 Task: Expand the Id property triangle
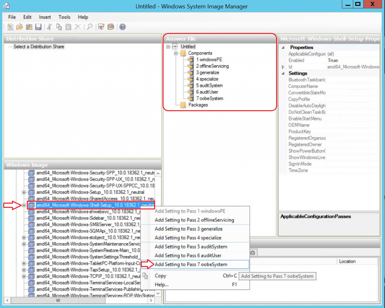tap(283, 67)
